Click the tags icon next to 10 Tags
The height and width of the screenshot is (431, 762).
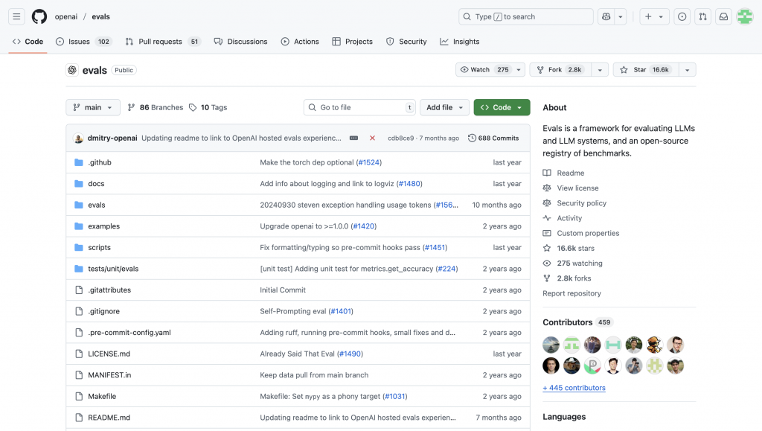193,107
